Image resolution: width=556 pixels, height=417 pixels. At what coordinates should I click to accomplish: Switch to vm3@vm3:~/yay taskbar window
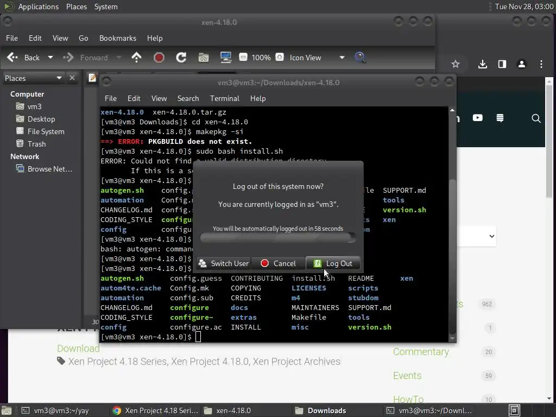click(x=55, y=410)
